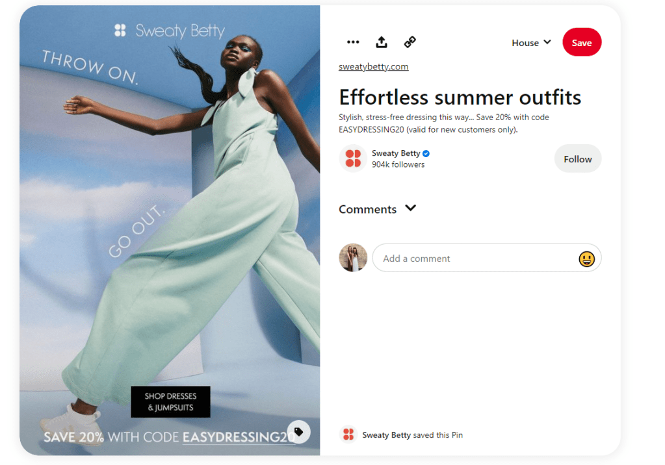Click your profile photo beside comment box
The width and height of the screenshot is (665, 465).
[x=353, y=258]
